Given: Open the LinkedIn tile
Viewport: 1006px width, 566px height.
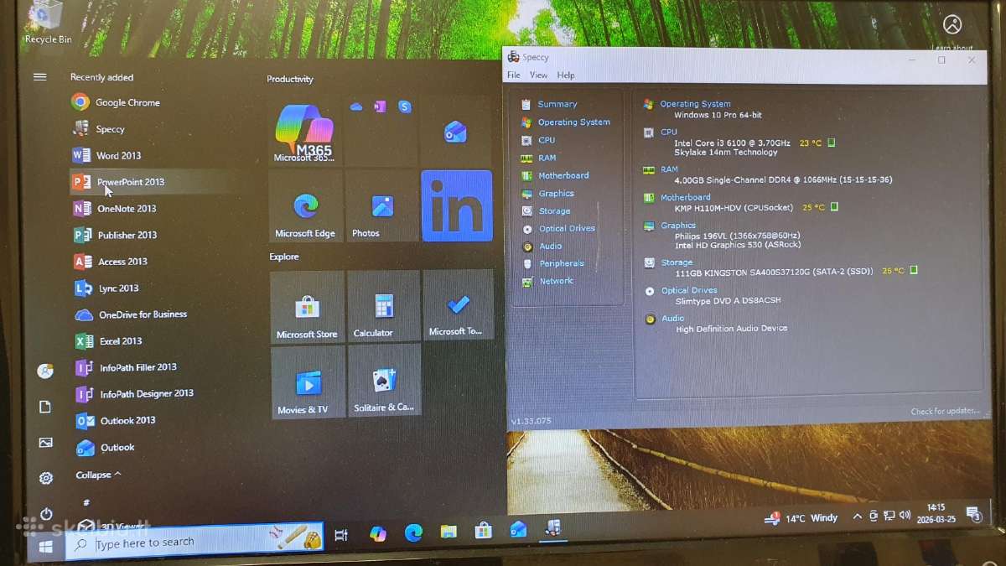Looking at the screenshot, I should coord(457,205).
